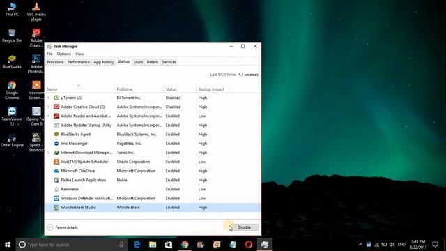Select the Nokia Launch Application row
This screenshot has height=251, width=446.
click(x=153, y=180)
